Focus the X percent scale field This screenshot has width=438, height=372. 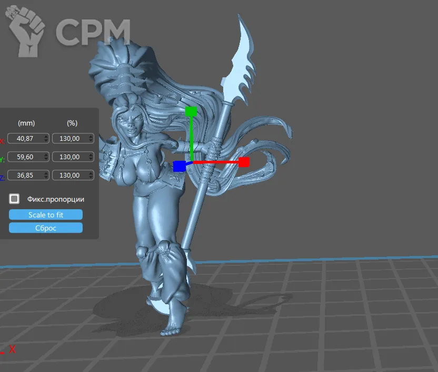pos(71,139)
